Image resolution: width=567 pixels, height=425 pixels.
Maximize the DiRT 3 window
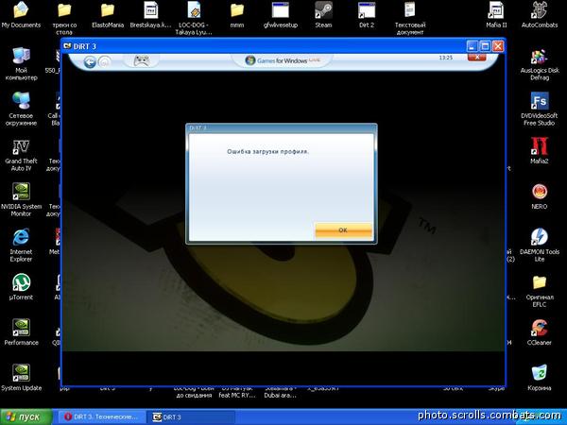click(x=485, y=46)
